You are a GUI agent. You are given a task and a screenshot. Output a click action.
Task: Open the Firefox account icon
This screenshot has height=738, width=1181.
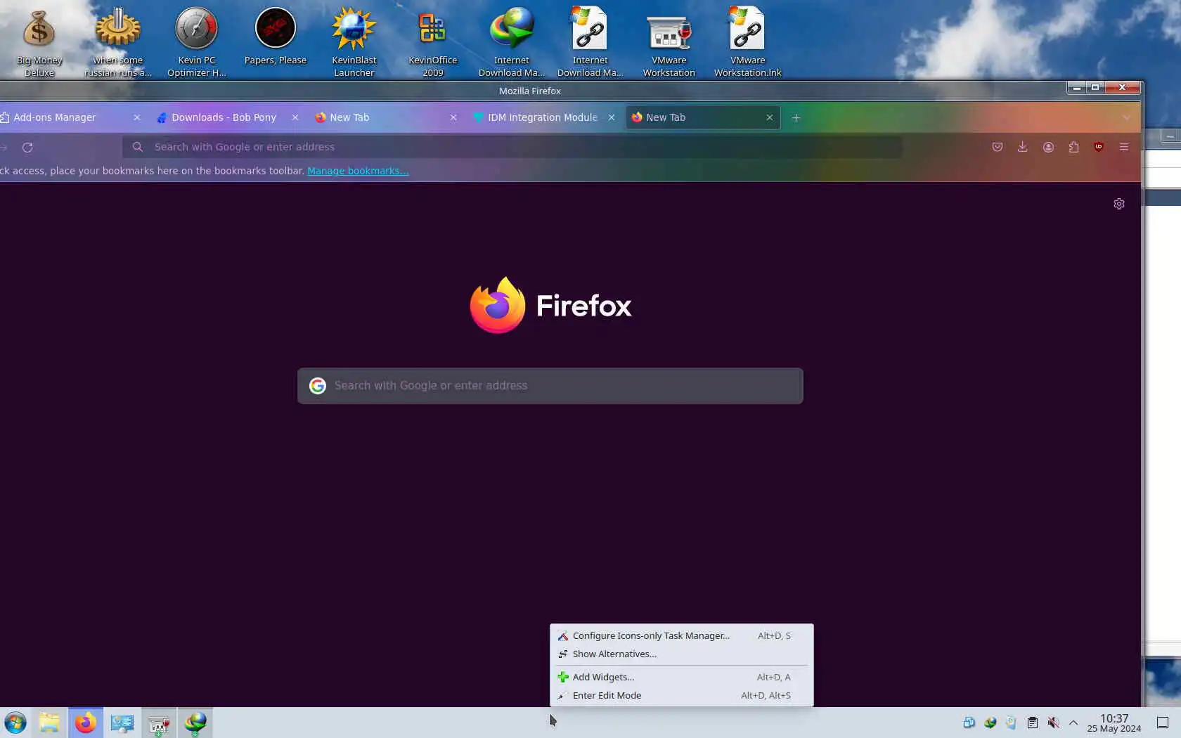coord(1048,147)
